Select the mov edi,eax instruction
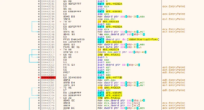 106,80
